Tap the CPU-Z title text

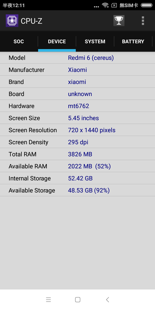coord(32,21)
